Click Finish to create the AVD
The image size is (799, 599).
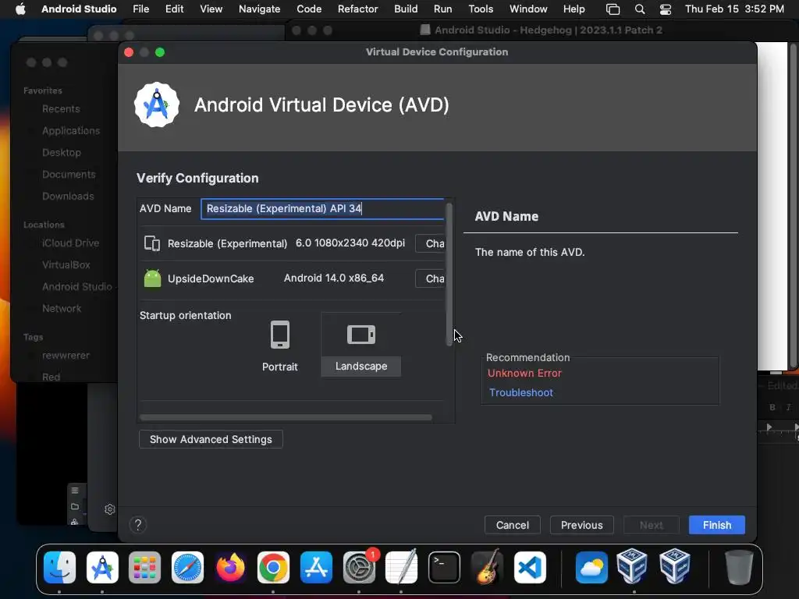pyautogui.click(x=716, y=525)
